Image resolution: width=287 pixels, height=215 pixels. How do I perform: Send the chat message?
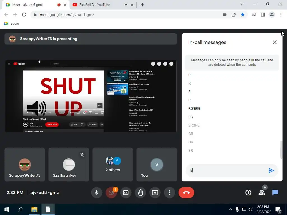[x=271, y=170]
